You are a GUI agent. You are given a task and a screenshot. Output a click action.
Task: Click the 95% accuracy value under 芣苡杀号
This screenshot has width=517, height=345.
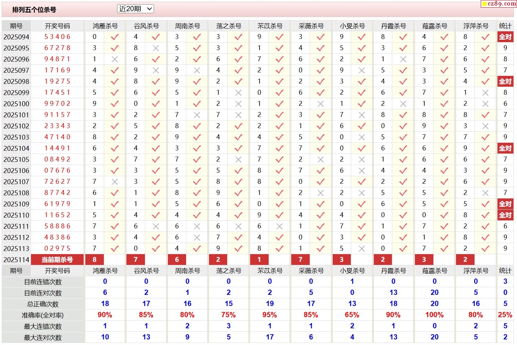[x=270, y=315]
